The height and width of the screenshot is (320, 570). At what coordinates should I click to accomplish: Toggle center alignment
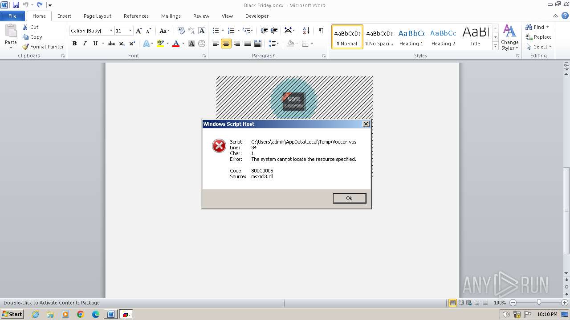coord(226,44)
